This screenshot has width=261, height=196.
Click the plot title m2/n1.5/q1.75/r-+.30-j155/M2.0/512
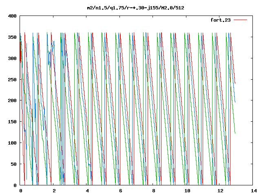pyautogui.click(x=136, y=8)
